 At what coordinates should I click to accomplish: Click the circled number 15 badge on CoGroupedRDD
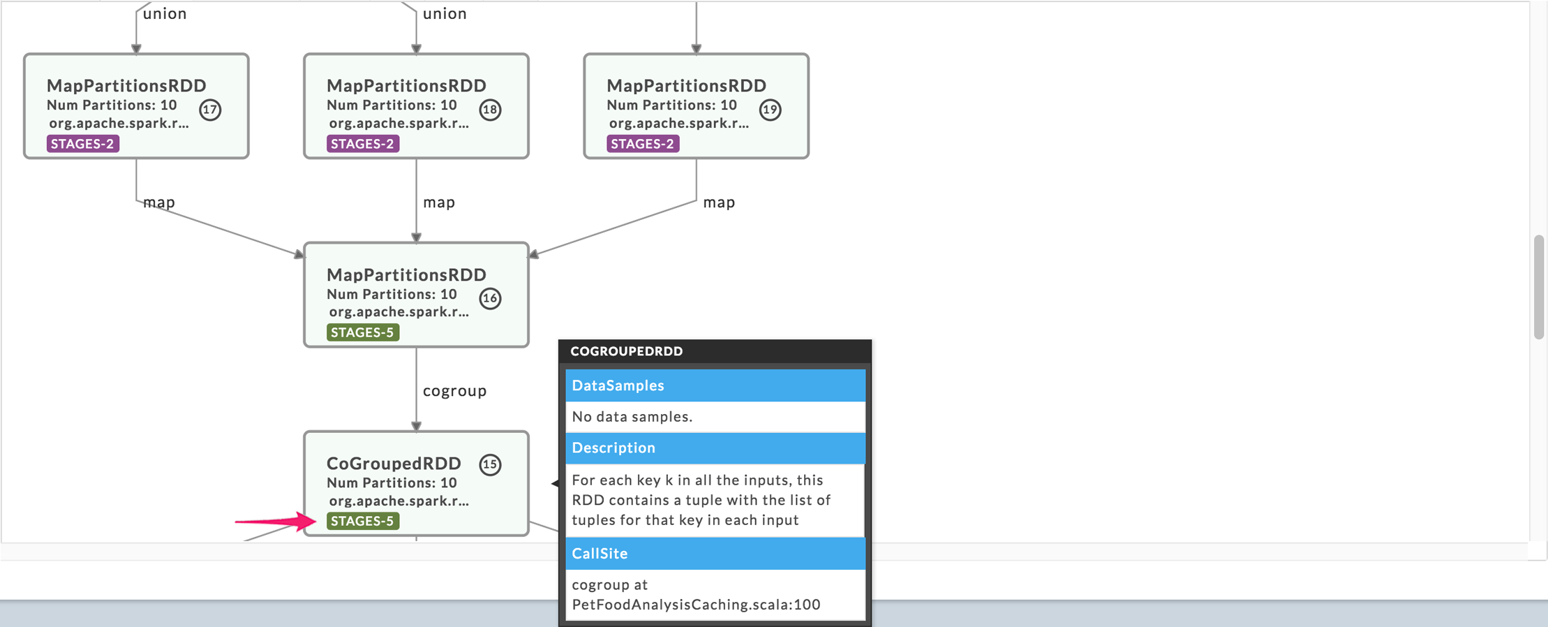click(490, 464)
